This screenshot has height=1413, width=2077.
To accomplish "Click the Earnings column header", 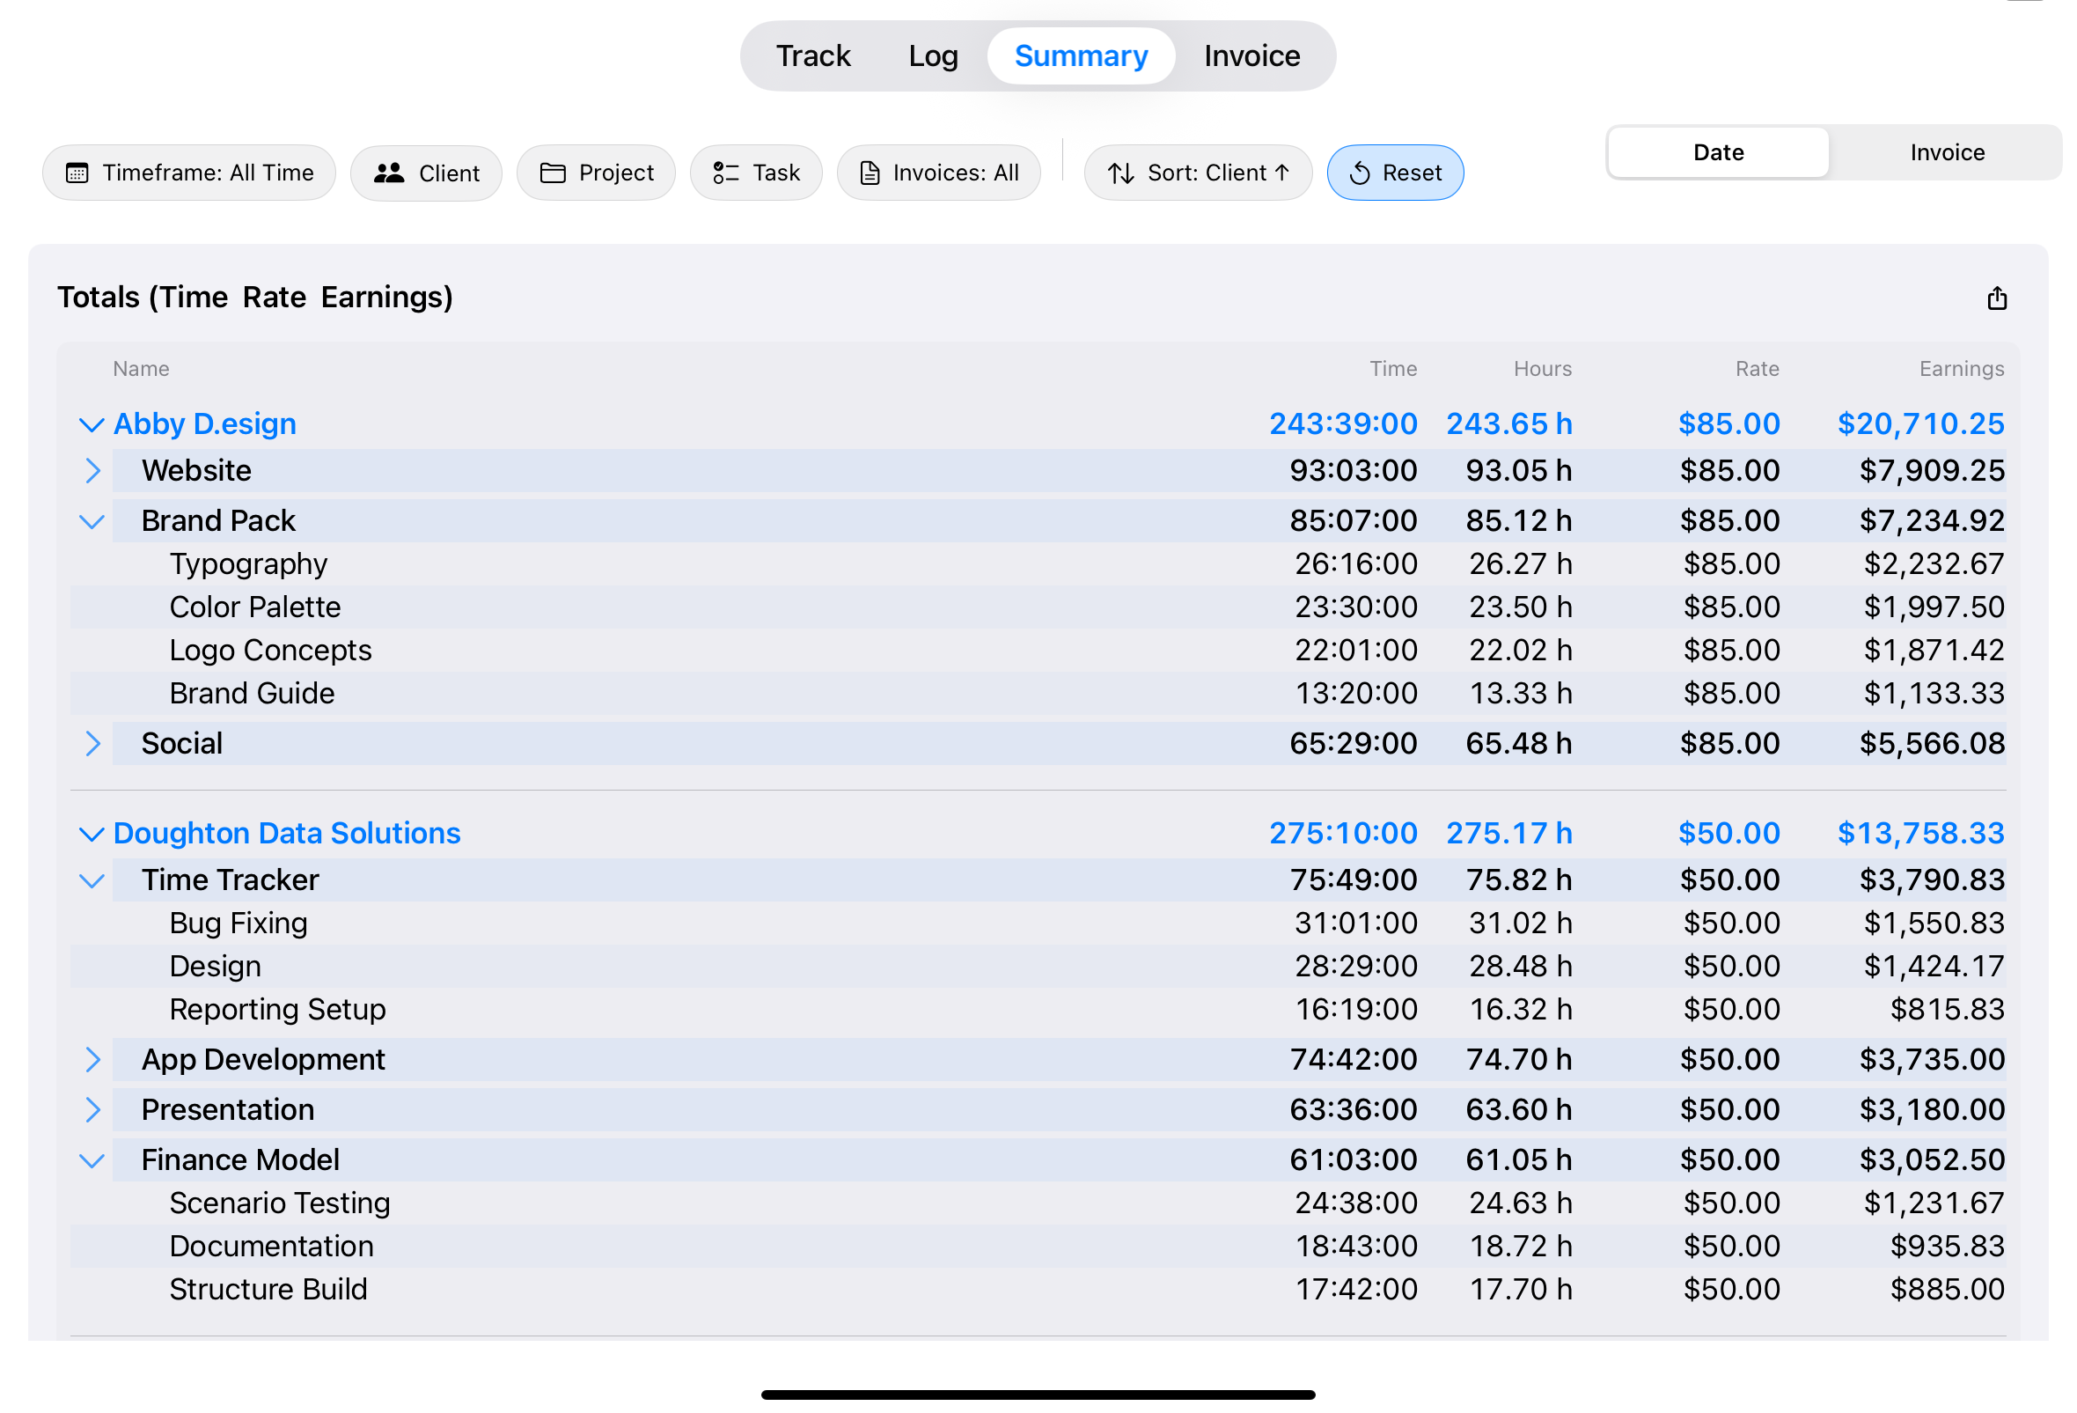I will click(x=1961, y=368).
